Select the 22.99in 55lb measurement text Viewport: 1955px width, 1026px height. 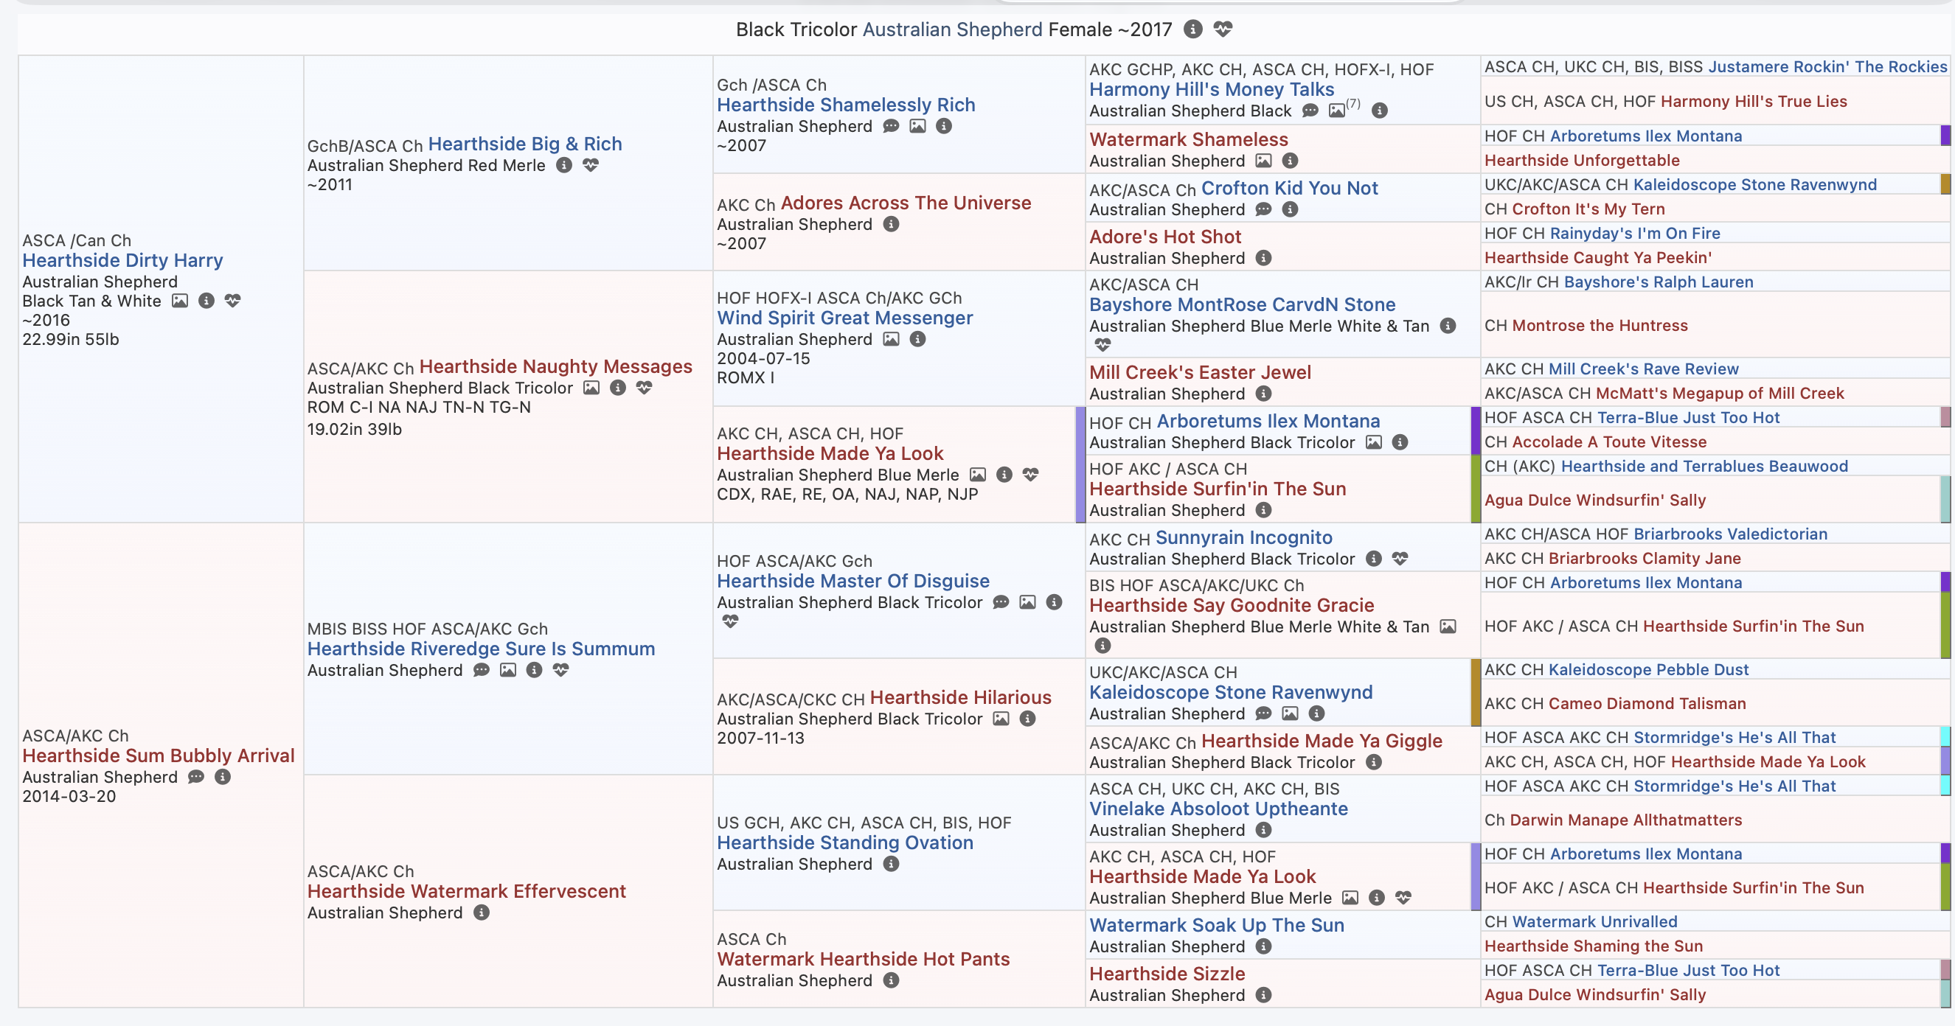click(71, 339)
